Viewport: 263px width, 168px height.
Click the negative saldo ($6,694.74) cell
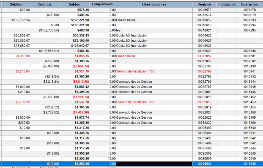point(81,66)
